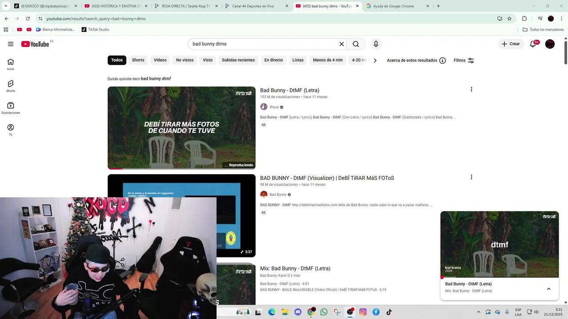Select the Todos filter chip

117,60
